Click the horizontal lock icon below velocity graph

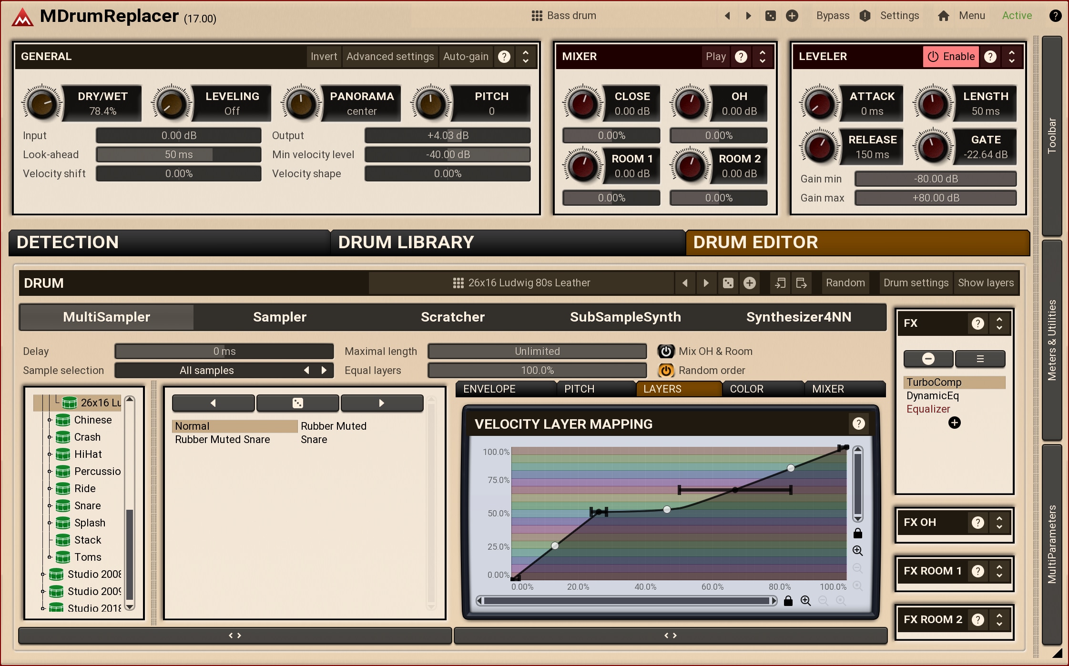pos(788,601)
